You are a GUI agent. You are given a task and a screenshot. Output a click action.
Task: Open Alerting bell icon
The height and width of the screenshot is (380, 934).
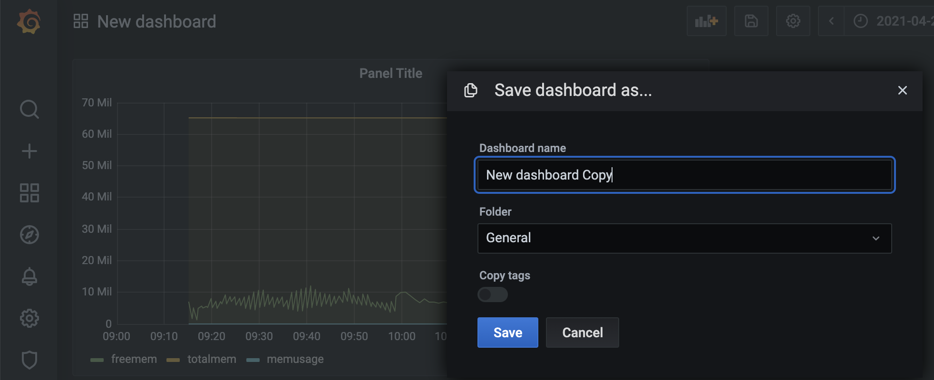point(29,276)
